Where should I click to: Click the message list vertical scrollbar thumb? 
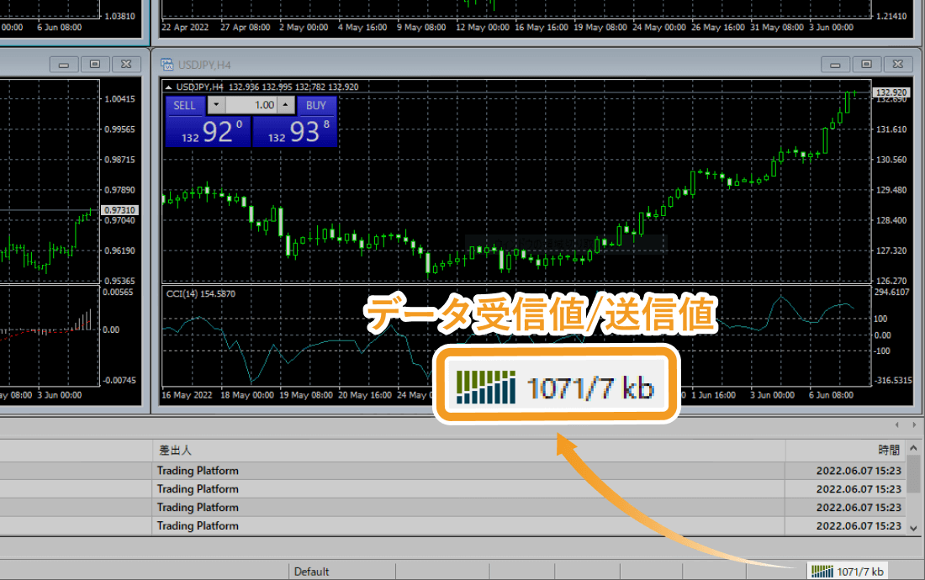pos(914,476)
